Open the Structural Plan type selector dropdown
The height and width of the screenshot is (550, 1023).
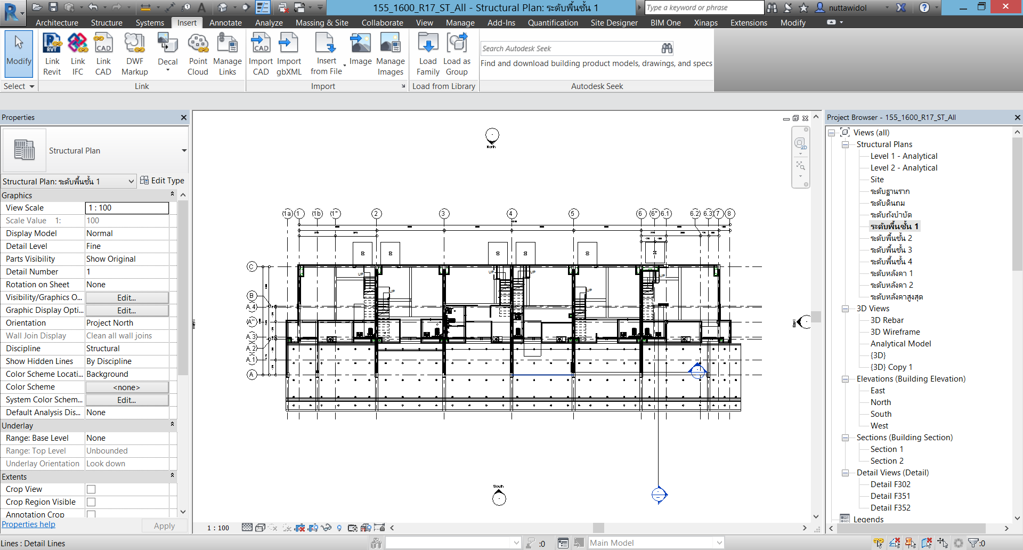click(184, 151)
